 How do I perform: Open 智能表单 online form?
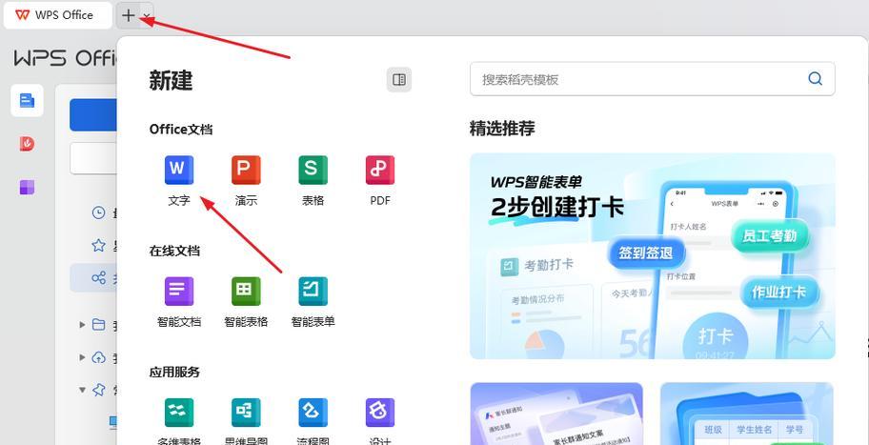313,302
